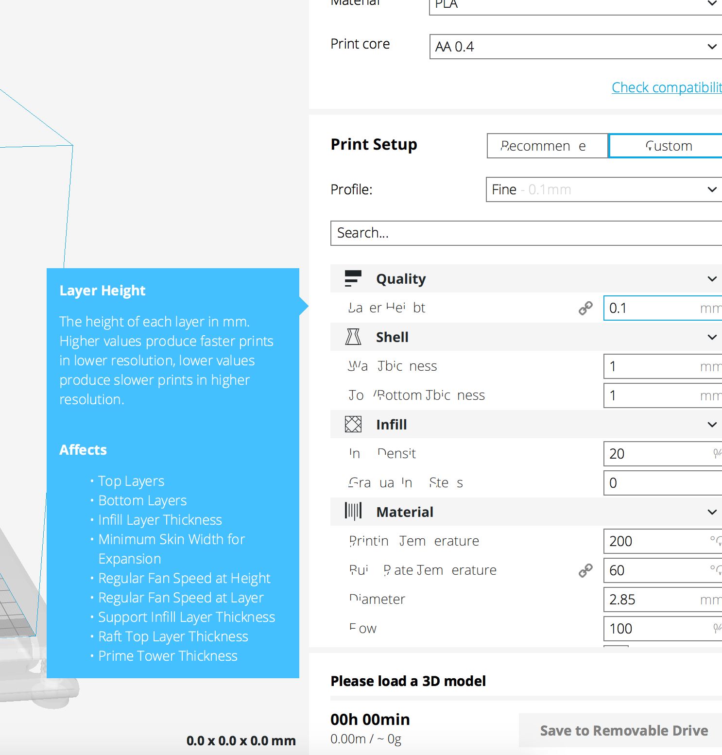Click the Material barcode icon
The image size is (722, 755).
pyautogui.click(x=353, y=511)
